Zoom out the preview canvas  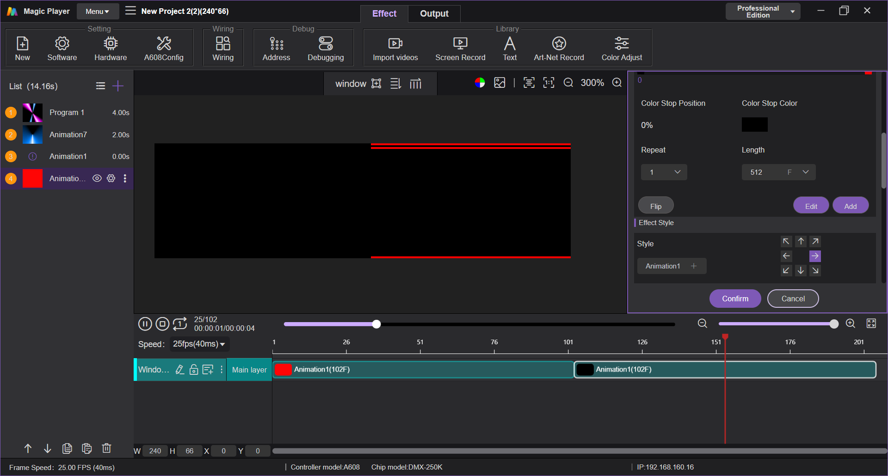pos(568,83)
